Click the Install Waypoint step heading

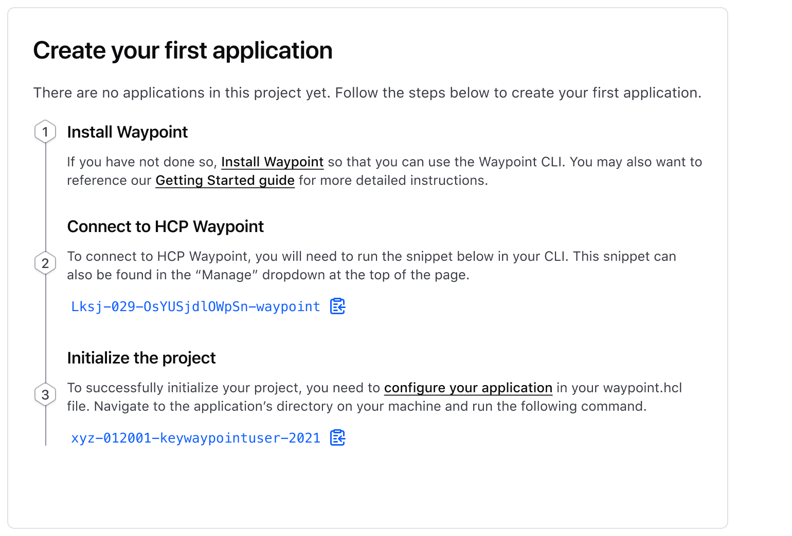coord(127,132)
